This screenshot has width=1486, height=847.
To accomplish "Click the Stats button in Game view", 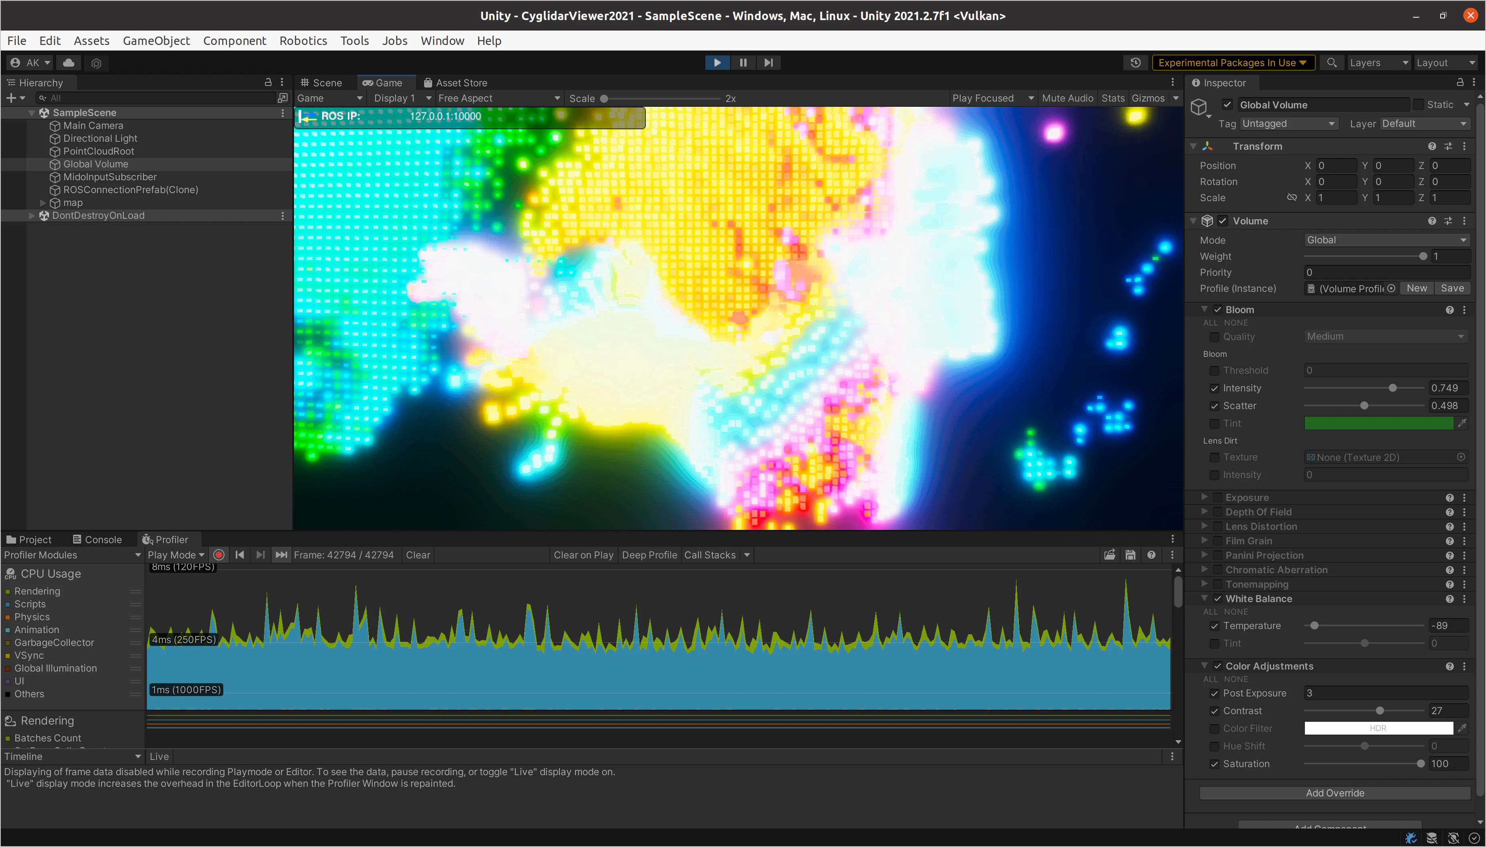I will [1112, 98].
